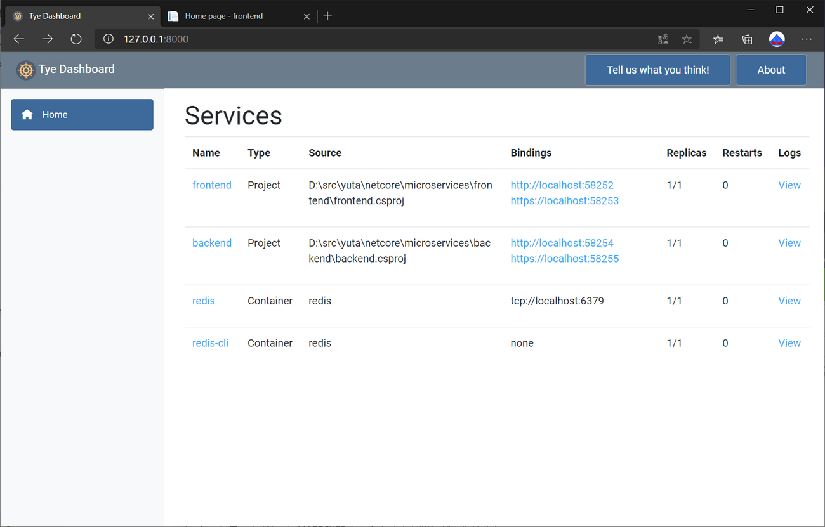Reload the page with the refresh icon
The image size is (825, 527).
[76, 39]
